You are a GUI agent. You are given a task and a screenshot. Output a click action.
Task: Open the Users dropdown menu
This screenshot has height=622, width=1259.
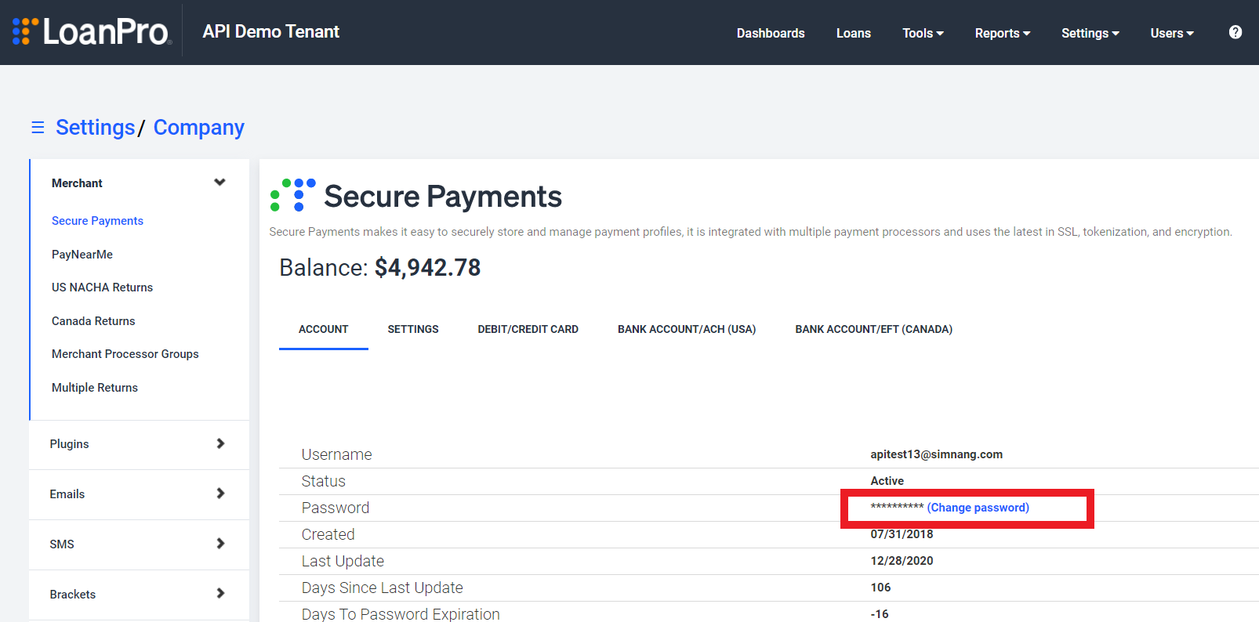click(1172, 33)
